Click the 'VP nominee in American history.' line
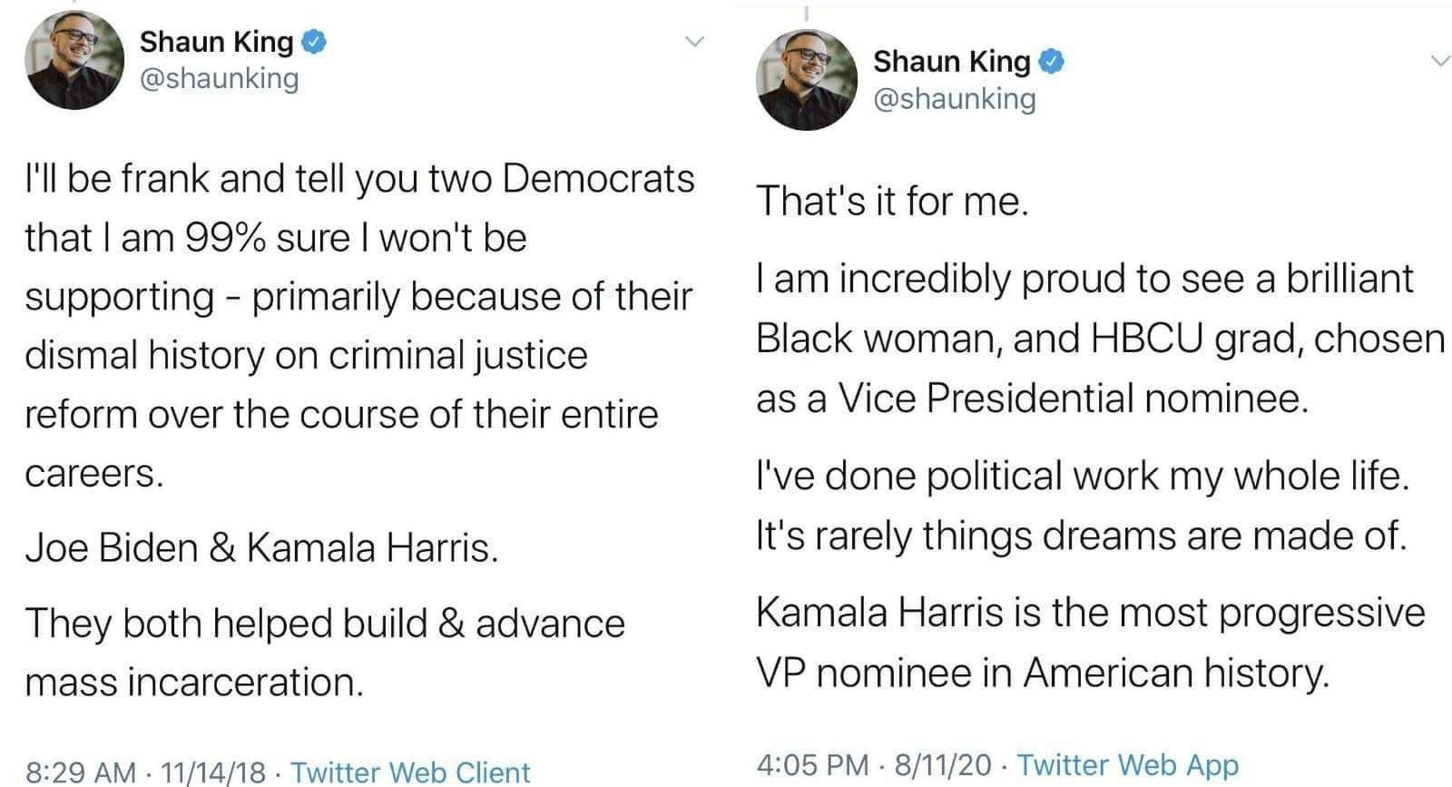The height and width of the screenshot is (787, 1452). [1043, 674]
